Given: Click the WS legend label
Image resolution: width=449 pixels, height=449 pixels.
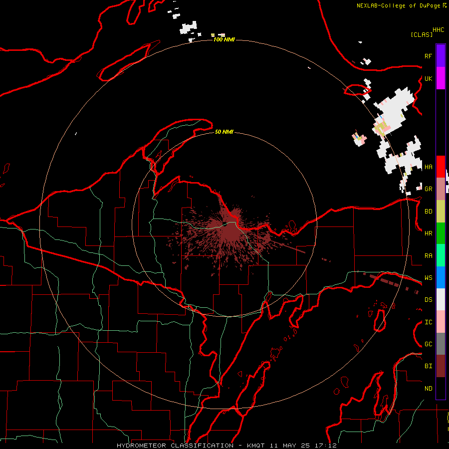Looking at the screenshot, I should tap(429, 278).
